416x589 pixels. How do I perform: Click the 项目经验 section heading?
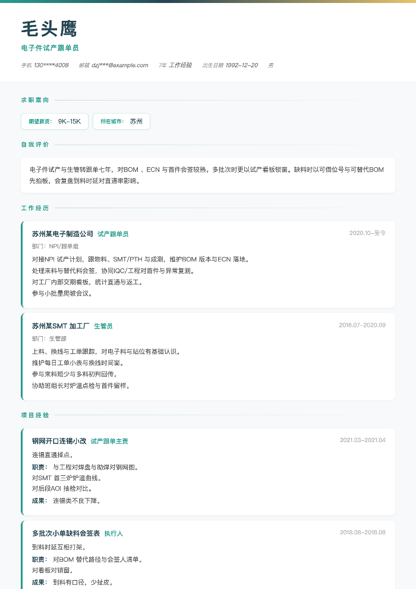point(35,415)
